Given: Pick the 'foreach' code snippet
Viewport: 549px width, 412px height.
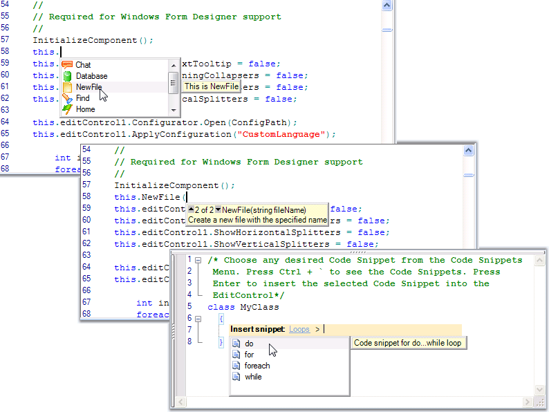Looking at the screenshot, I should pyautogui.click(x=290, y=366).
